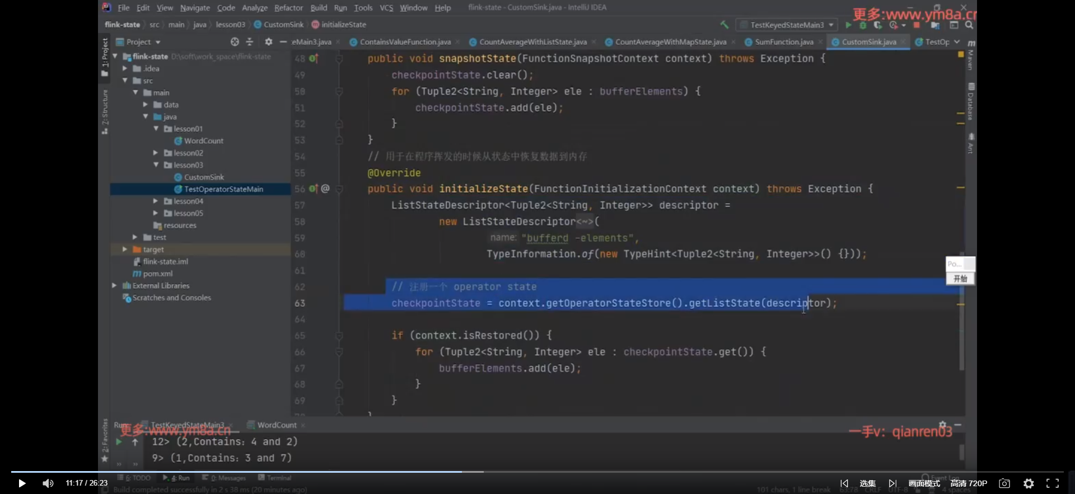Image resolution: width=1075 pixels, height=494 pixels.
Task: Collapse the lesson03 folder
Action: click(x=156, y=165)
